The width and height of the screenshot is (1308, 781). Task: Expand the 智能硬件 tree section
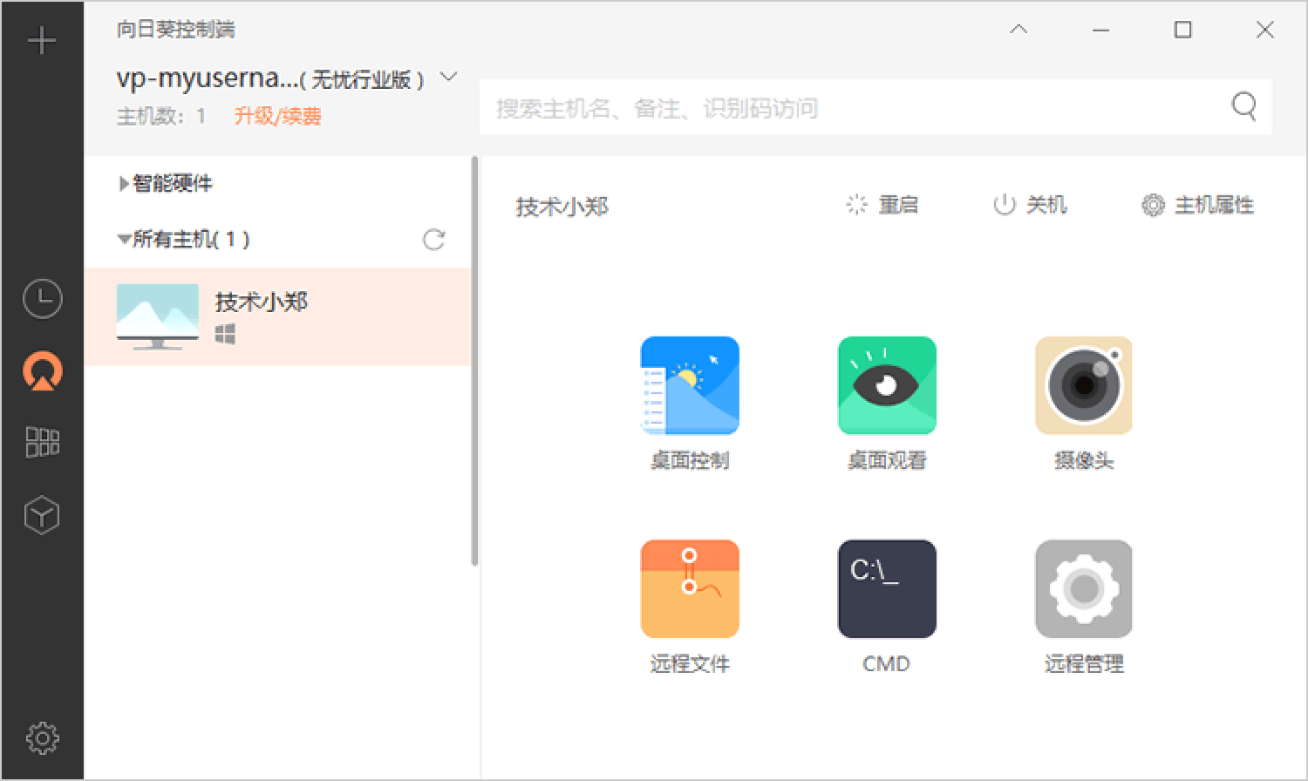(x=124, y=184)
